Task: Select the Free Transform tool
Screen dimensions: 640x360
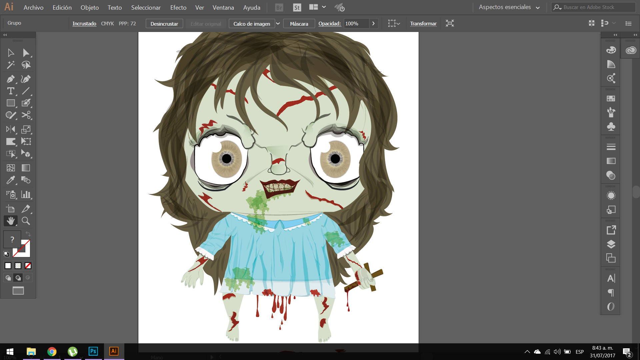Action: coord(26,141)
